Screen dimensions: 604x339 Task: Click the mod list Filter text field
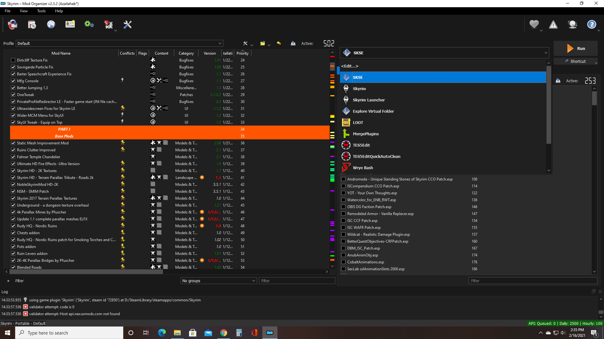[297, 281]
